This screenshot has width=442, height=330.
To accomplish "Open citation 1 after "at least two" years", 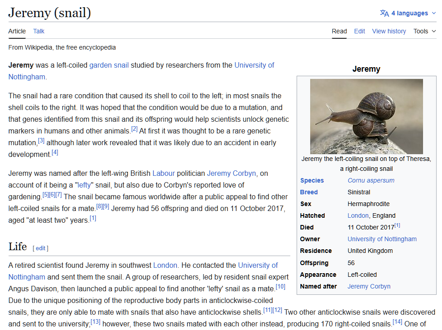I will pyautogui.click(x=93, y=218).
